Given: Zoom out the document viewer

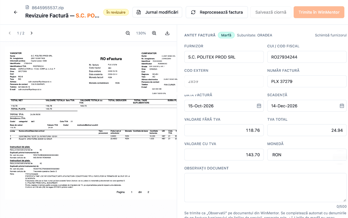Looking at the screenshot, I should point(128,33).
